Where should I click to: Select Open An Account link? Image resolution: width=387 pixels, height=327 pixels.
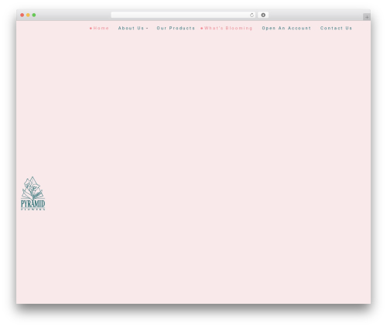pos(286,28)
